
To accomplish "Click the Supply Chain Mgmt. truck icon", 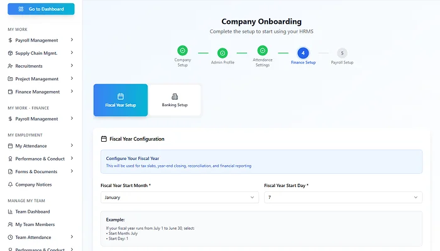I will pyautogui.click(x=10, y=53).
